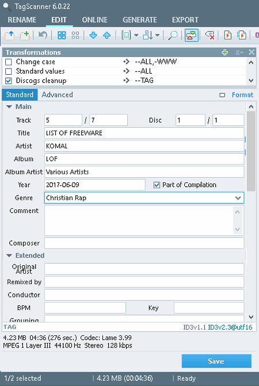Image resolution: width=259 pixels, height=386 pixels.
Task: Click the ID3v2.3@utf16 tag label
Action: coord(230,327)
